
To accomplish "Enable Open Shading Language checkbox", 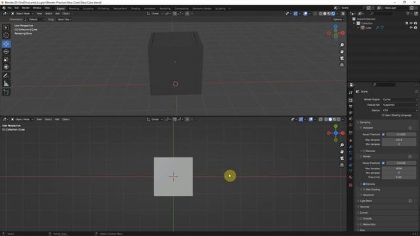I will pos(383,115).
